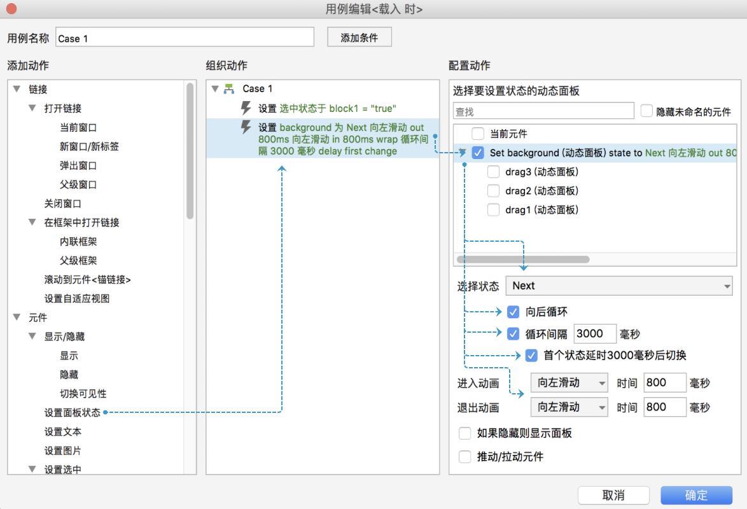Collapse the 设置选中 tree node
The height and width of the screenshot is (509, 747).
32,469
